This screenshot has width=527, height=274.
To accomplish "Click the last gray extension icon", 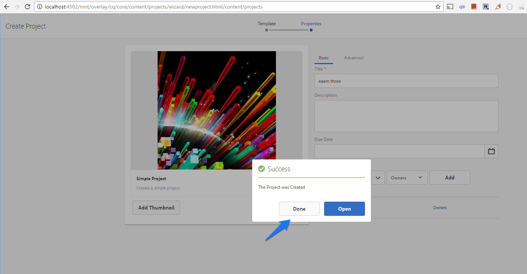I will click(x=521, y=7).
